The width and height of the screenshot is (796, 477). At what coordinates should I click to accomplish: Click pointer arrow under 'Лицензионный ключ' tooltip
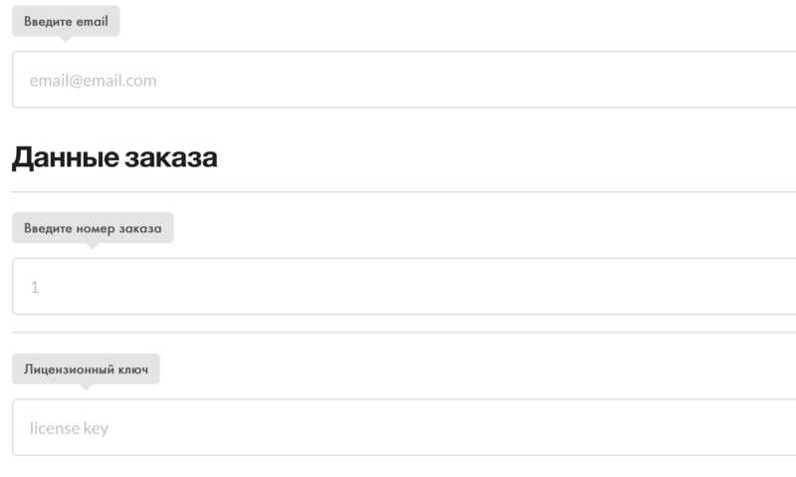point(86,387)
